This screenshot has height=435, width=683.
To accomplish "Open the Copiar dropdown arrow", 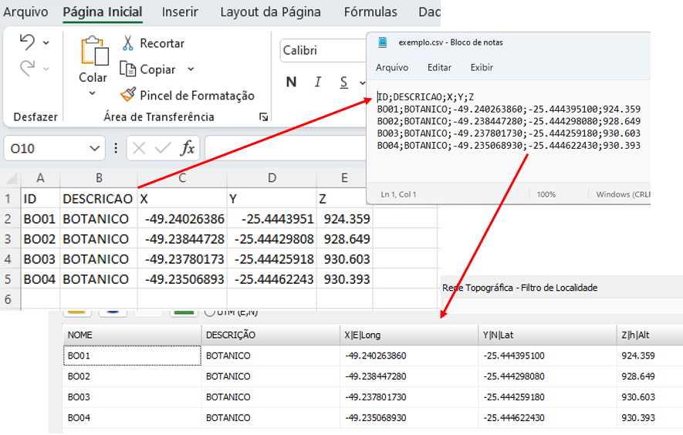I will 191,69.
